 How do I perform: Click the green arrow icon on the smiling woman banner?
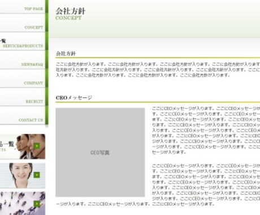pos(37,175)
